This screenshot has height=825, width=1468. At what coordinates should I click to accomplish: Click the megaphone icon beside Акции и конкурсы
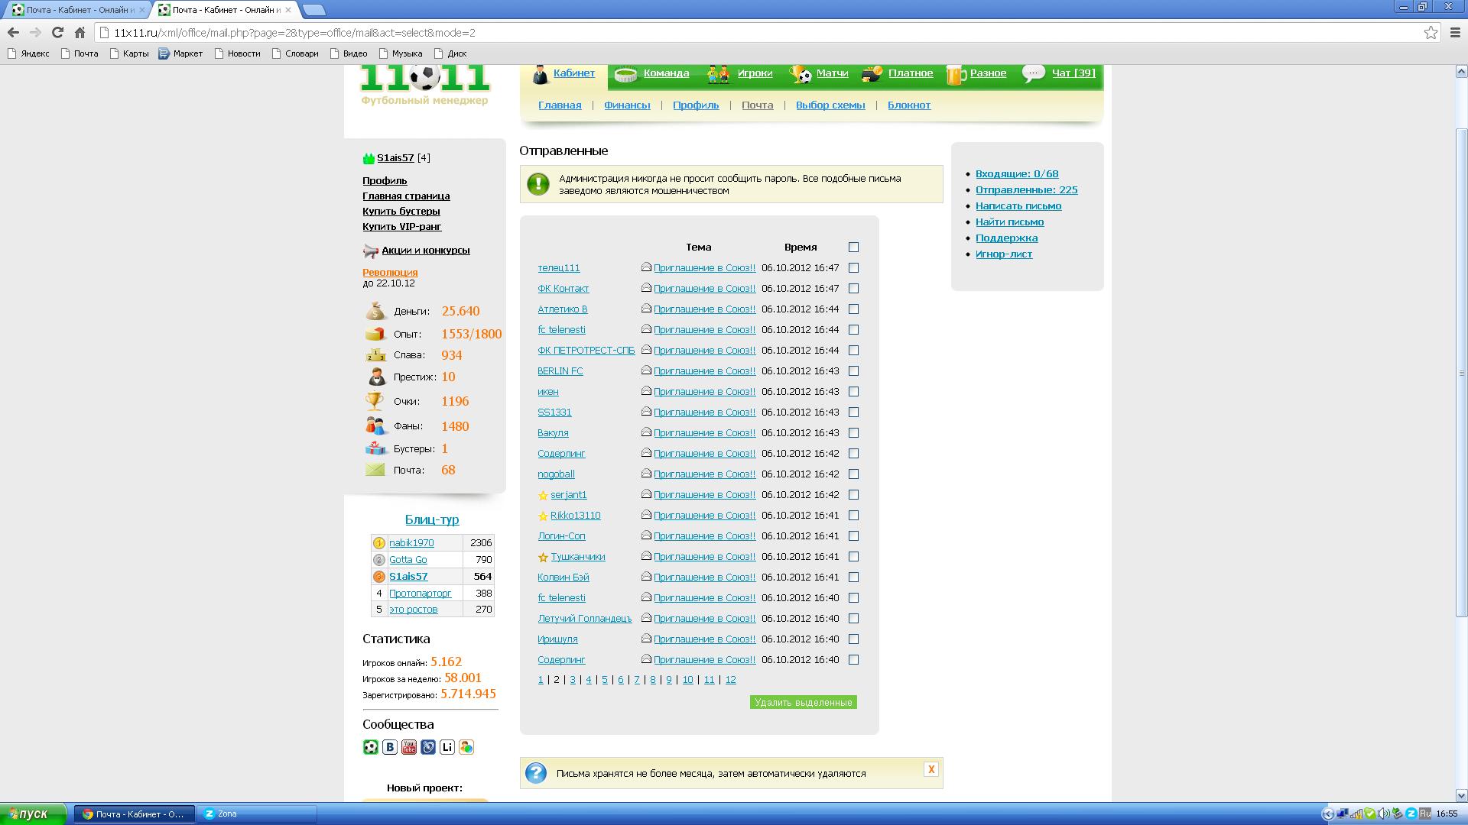pos(371,251)
